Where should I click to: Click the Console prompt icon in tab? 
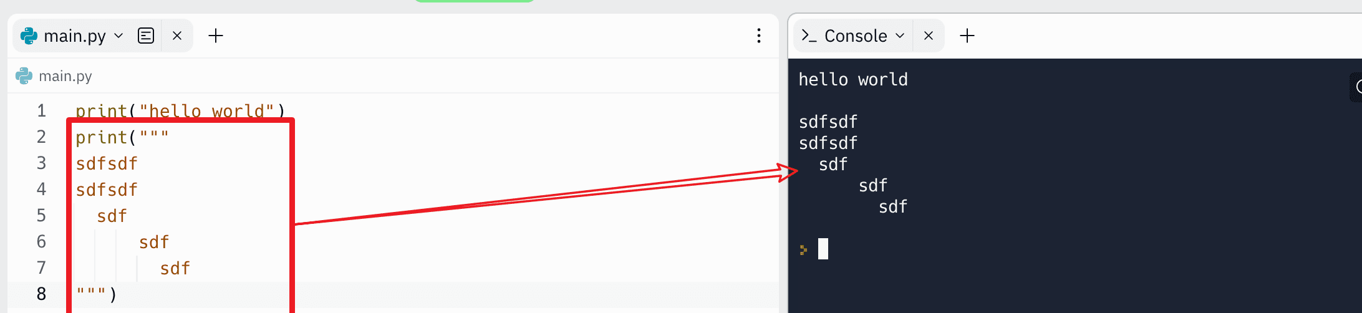pyautogui.click(x=809, y=36)
